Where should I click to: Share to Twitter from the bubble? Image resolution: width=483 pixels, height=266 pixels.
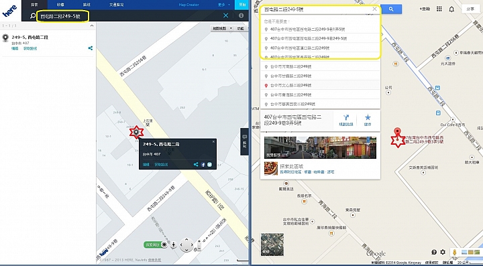point(209,165)
